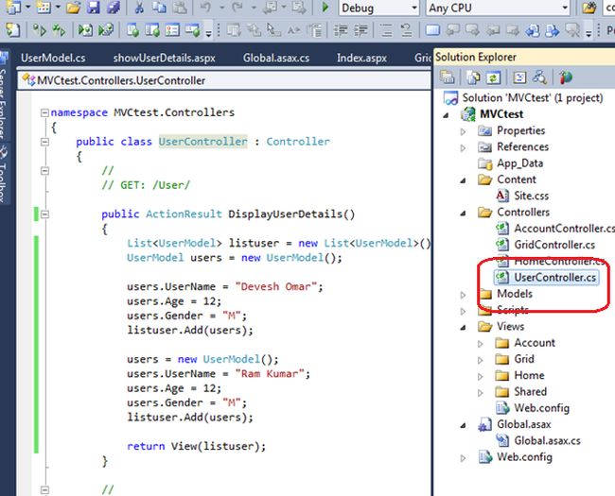Click the Copy icon in toolbar

159,8
